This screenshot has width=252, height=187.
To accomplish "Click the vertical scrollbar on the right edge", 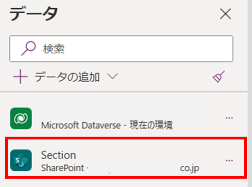I will click(250, 93).
